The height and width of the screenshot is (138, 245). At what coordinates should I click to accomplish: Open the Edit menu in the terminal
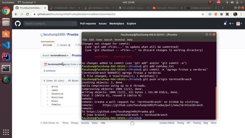click(91, 40)
